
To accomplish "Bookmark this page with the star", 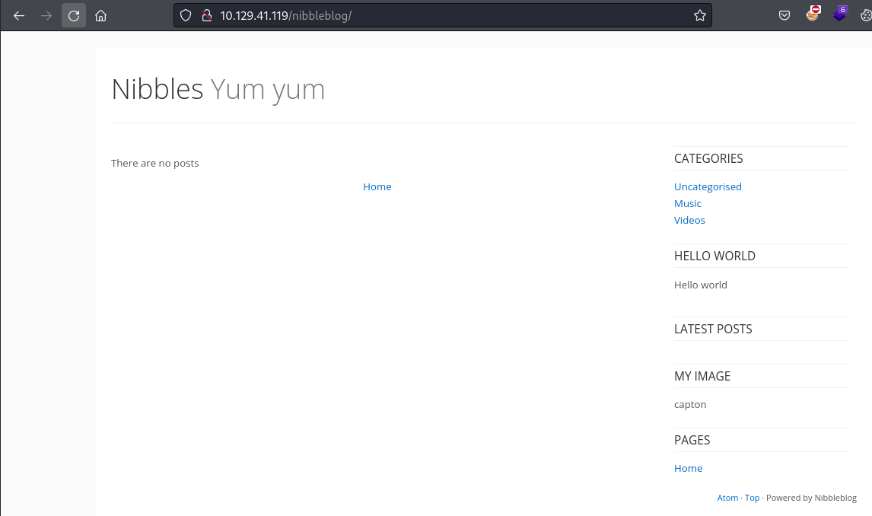I will tap(699, 15).
